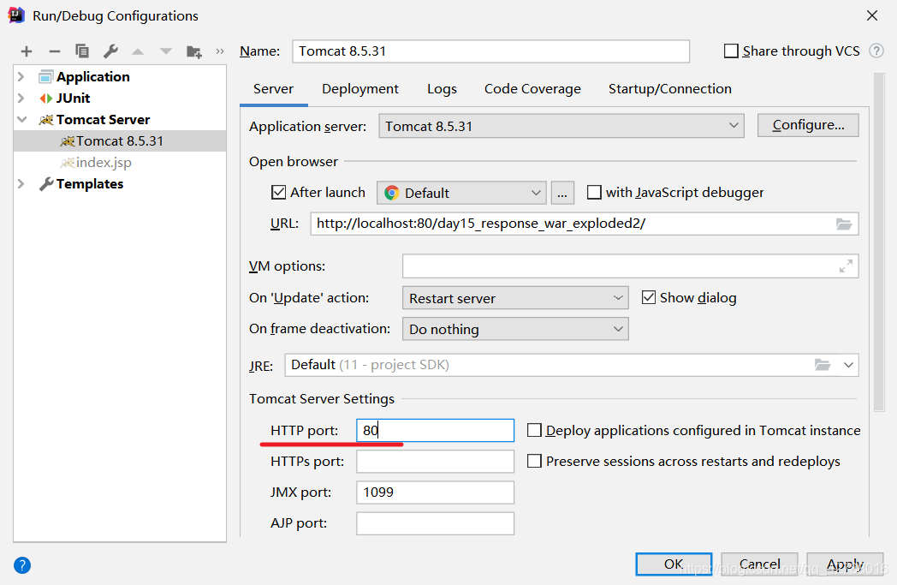Image resolution: width=897 pixels, height=585 pixels.
Task: Click the browser ellipsis button
Action: pos(562,193)
